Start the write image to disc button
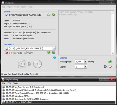 point(30,64)
